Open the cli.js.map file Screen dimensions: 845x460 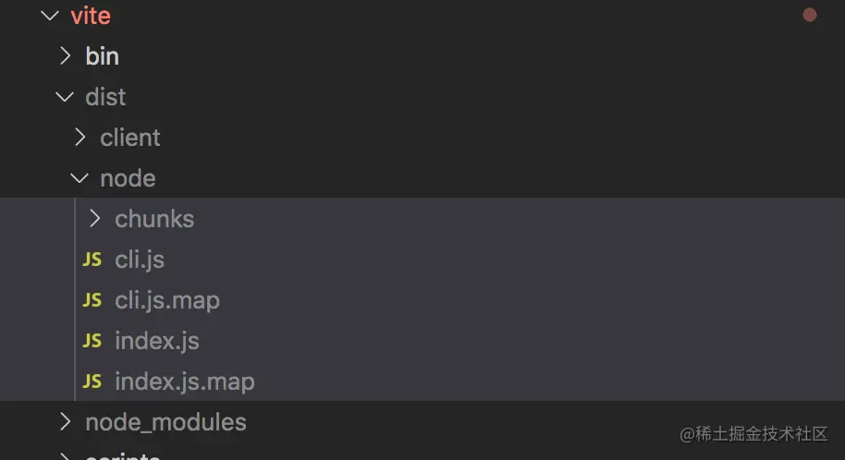[167, 300]
